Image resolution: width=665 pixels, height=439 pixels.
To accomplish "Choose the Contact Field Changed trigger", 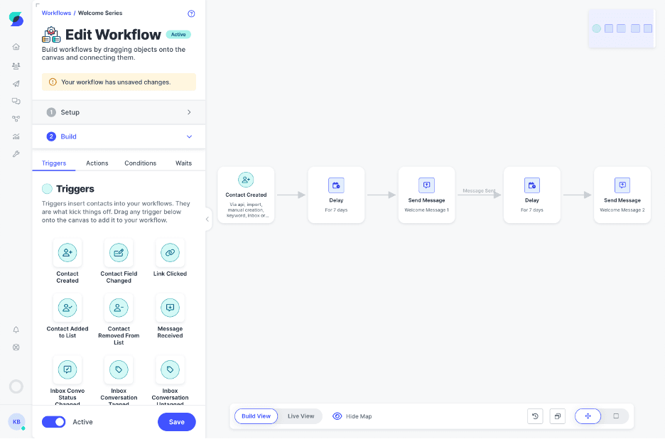I will coord(119,253).
